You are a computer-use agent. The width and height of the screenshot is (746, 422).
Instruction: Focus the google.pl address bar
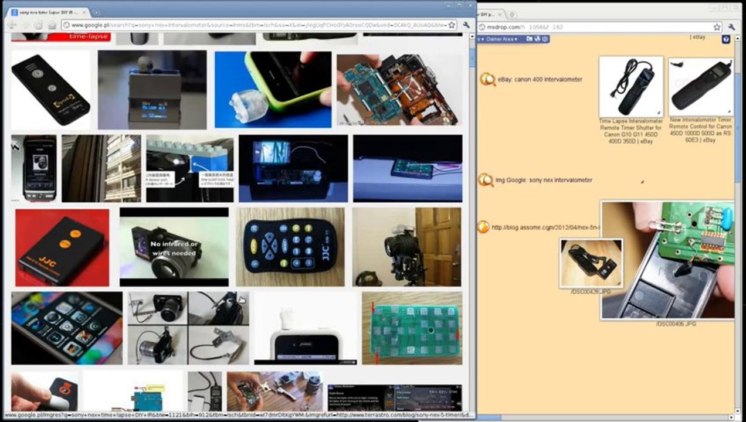coord(259,25)
